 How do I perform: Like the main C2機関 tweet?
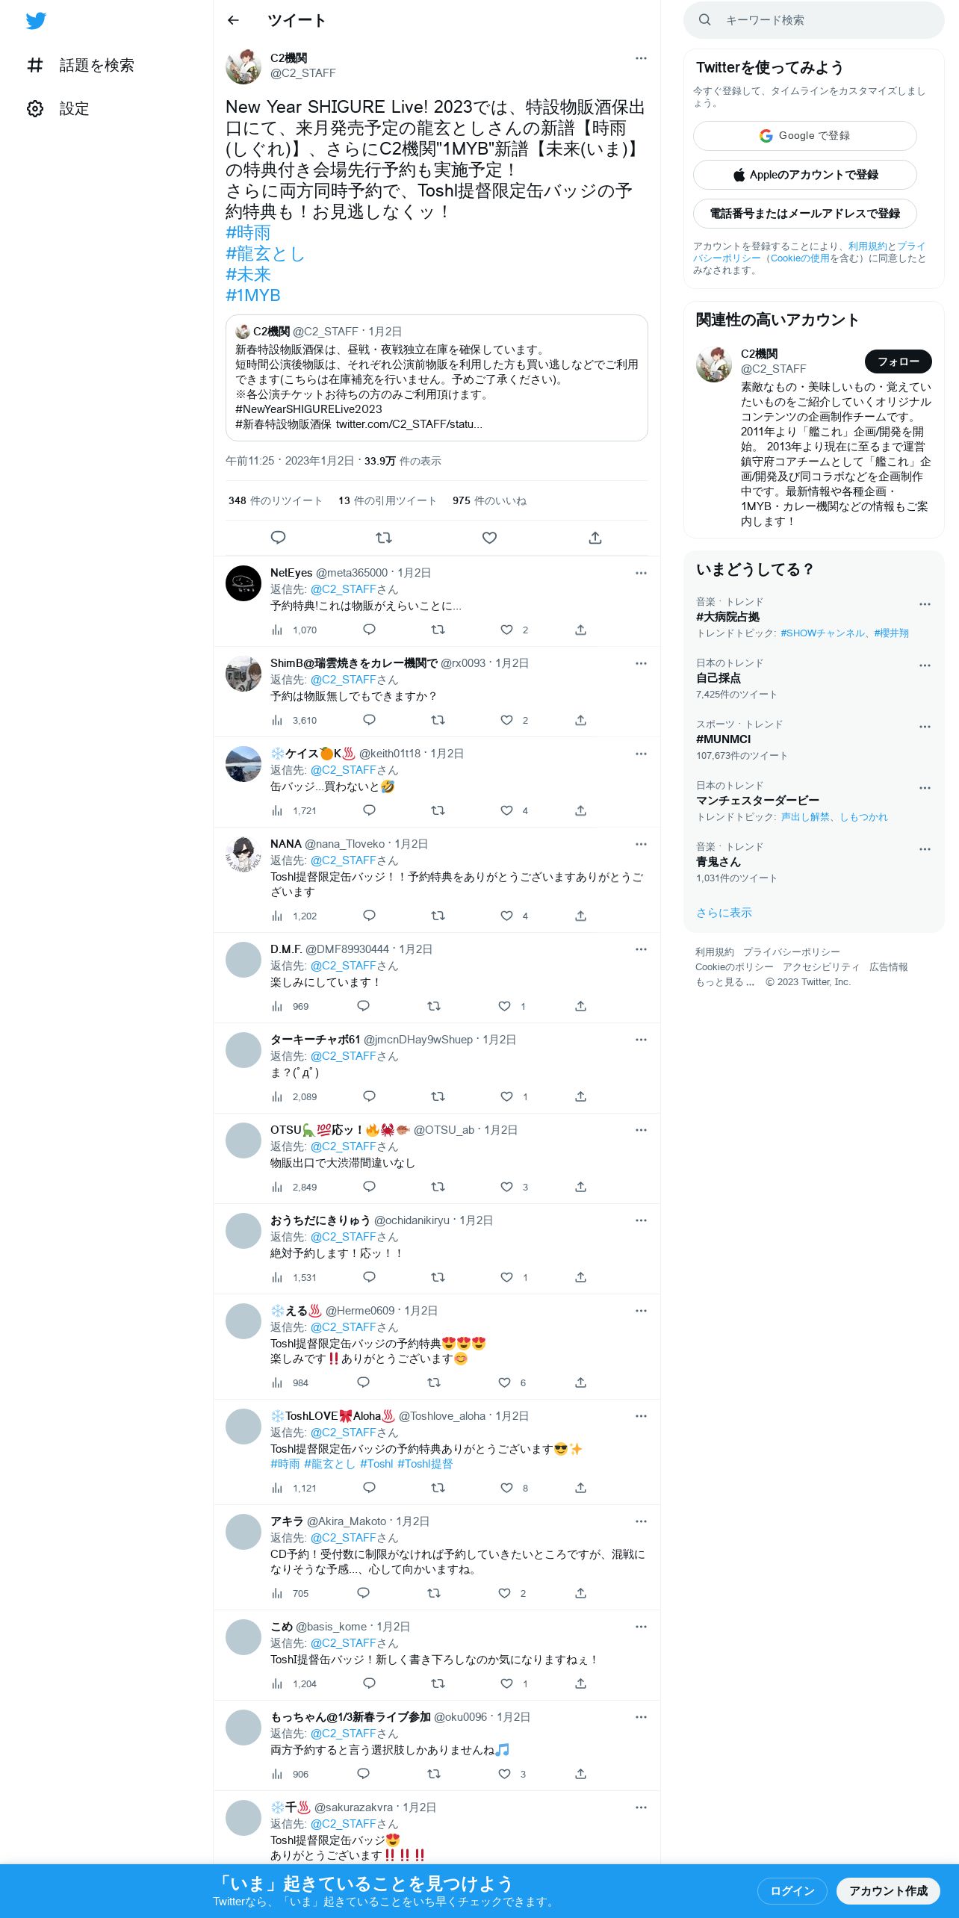(489, 538)
